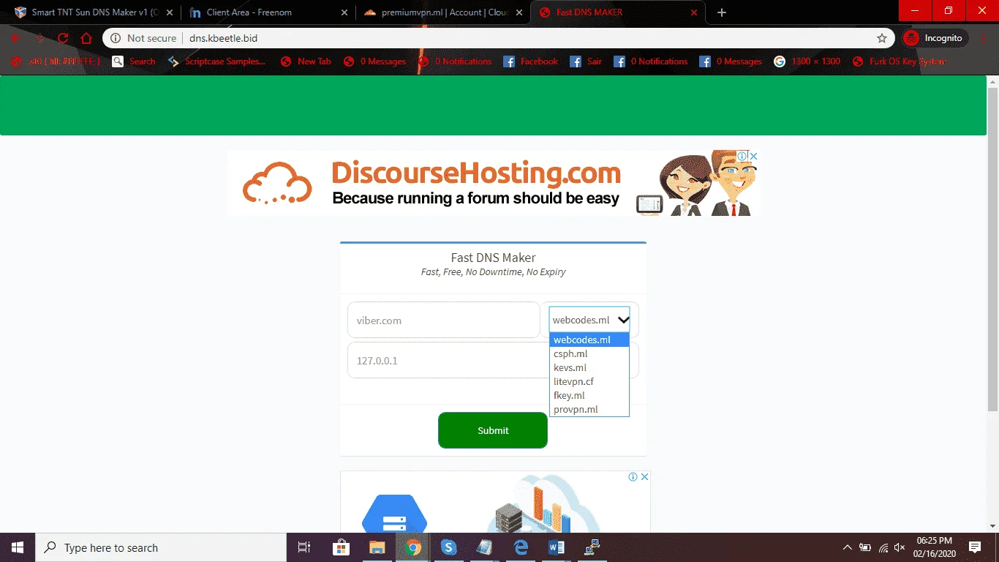This screenshot has height=562, width=999.
Task: Click the page's vertical scrollbar
Action: [x=992, y=249]
